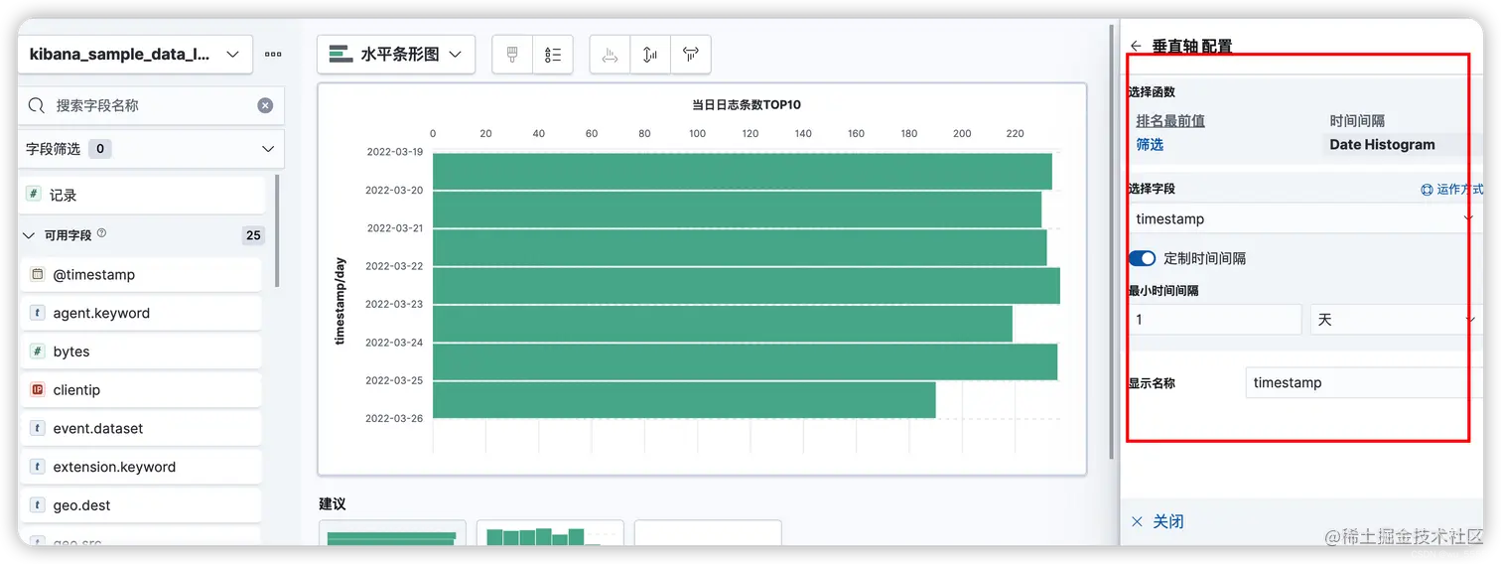Image resolution: width=1501 pixels, height=564 pixels.
Task: Click the 25 count badge for 可用字段
Action: [253, 235]
